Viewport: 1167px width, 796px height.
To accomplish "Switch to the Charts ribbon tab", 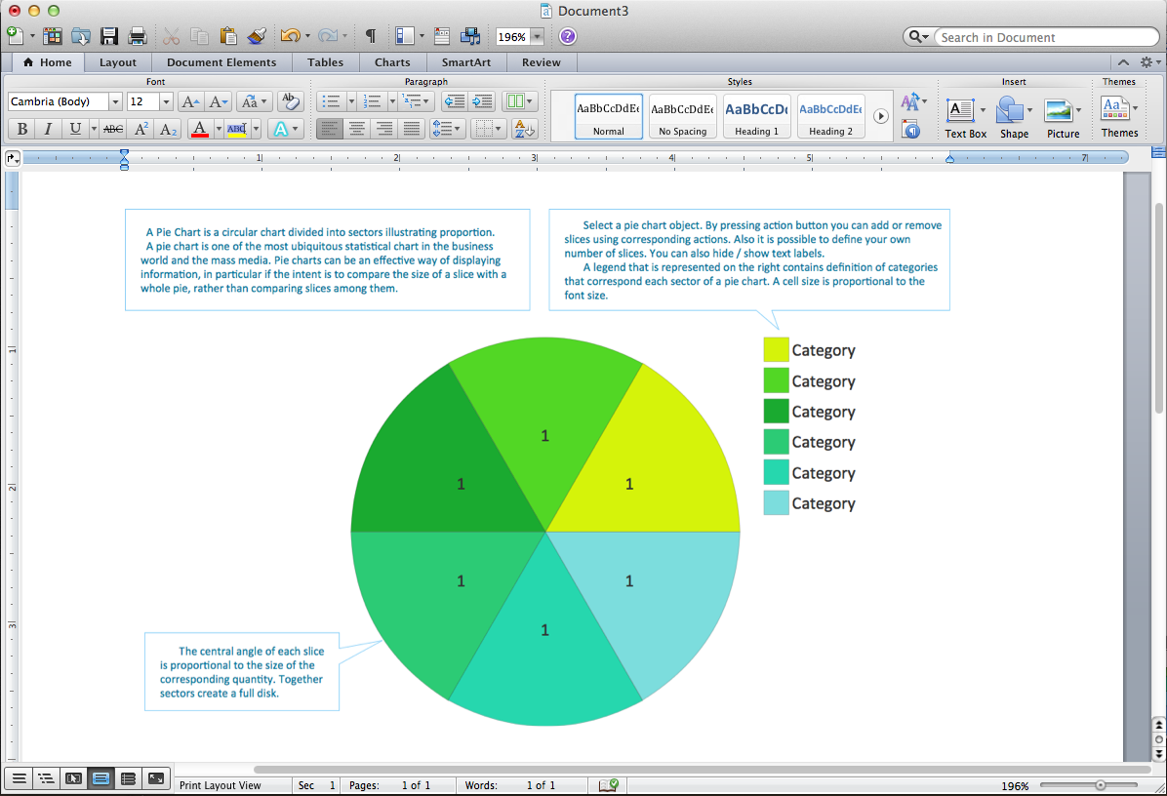I will (392, 62).
